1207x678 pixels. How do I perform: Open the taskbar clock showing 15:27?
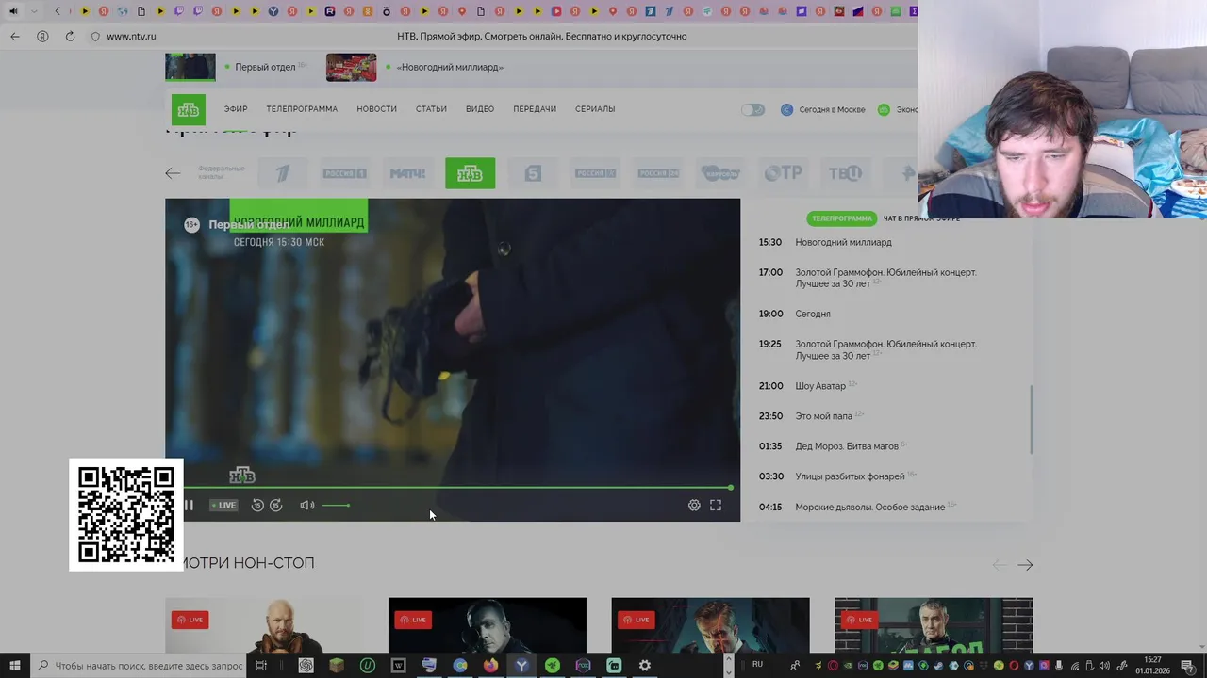(x=1153, y=666)
